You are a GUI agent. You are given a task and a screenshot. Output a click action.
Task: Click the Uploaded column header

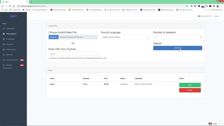pyautogui.click(x=139, y=78)
